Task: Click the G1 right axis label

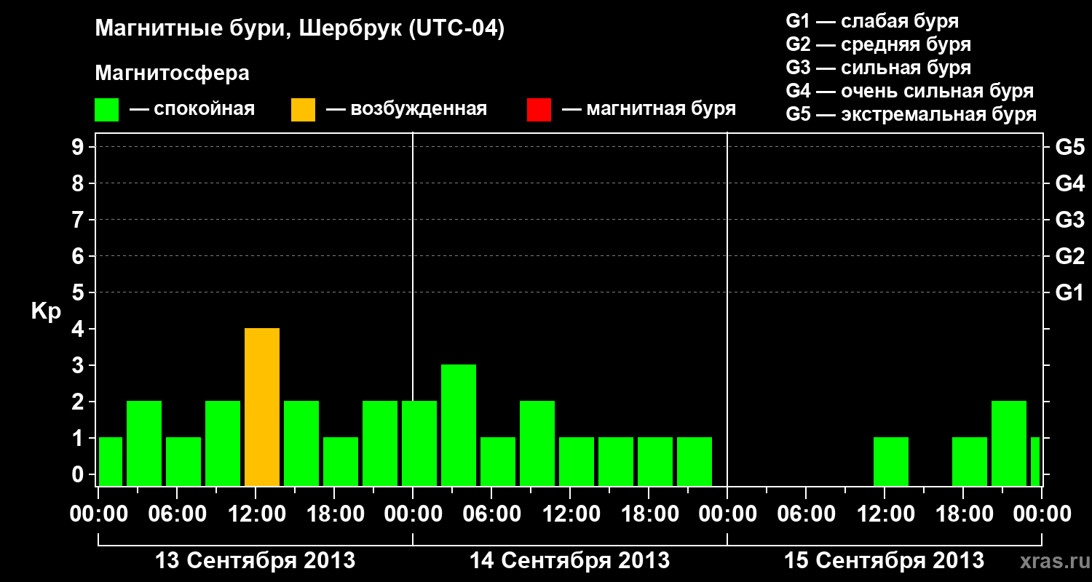Action: click(x=1069, y=292)
